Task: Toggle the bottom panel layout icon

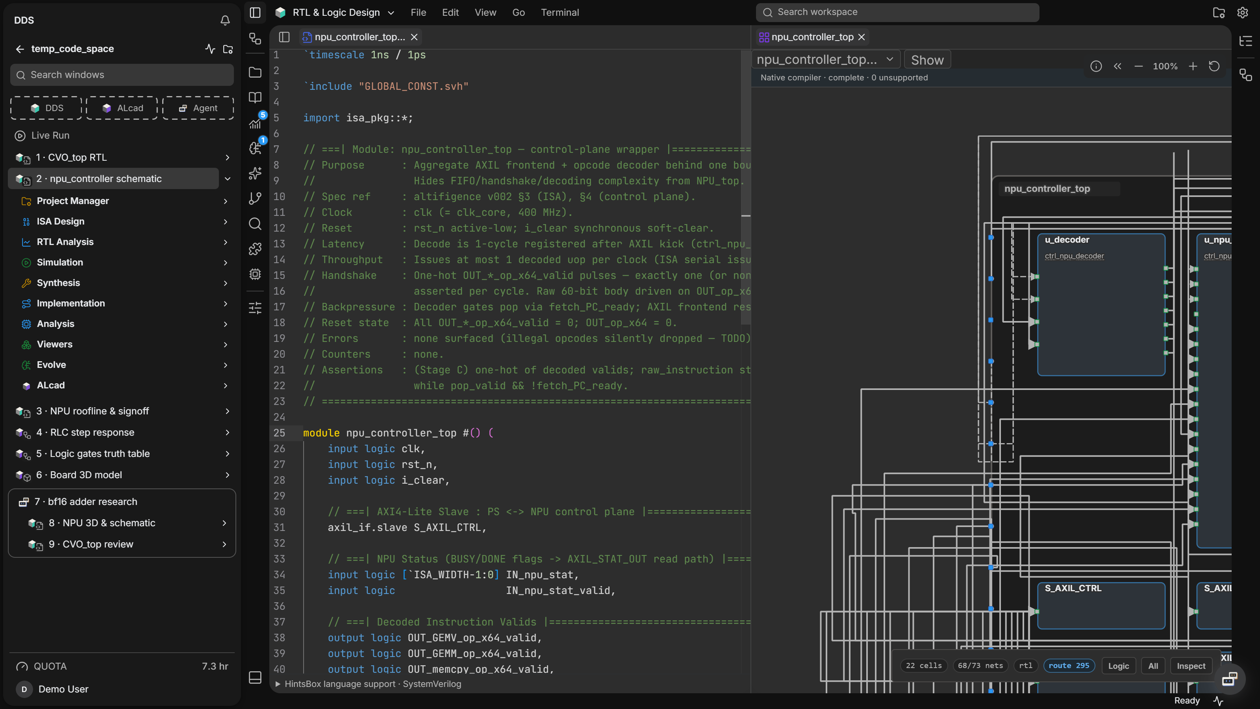Action: tap(255, 677)
